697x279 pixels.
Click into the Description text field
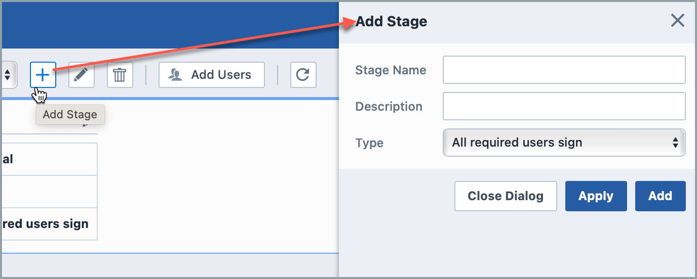tap(564, 106)
